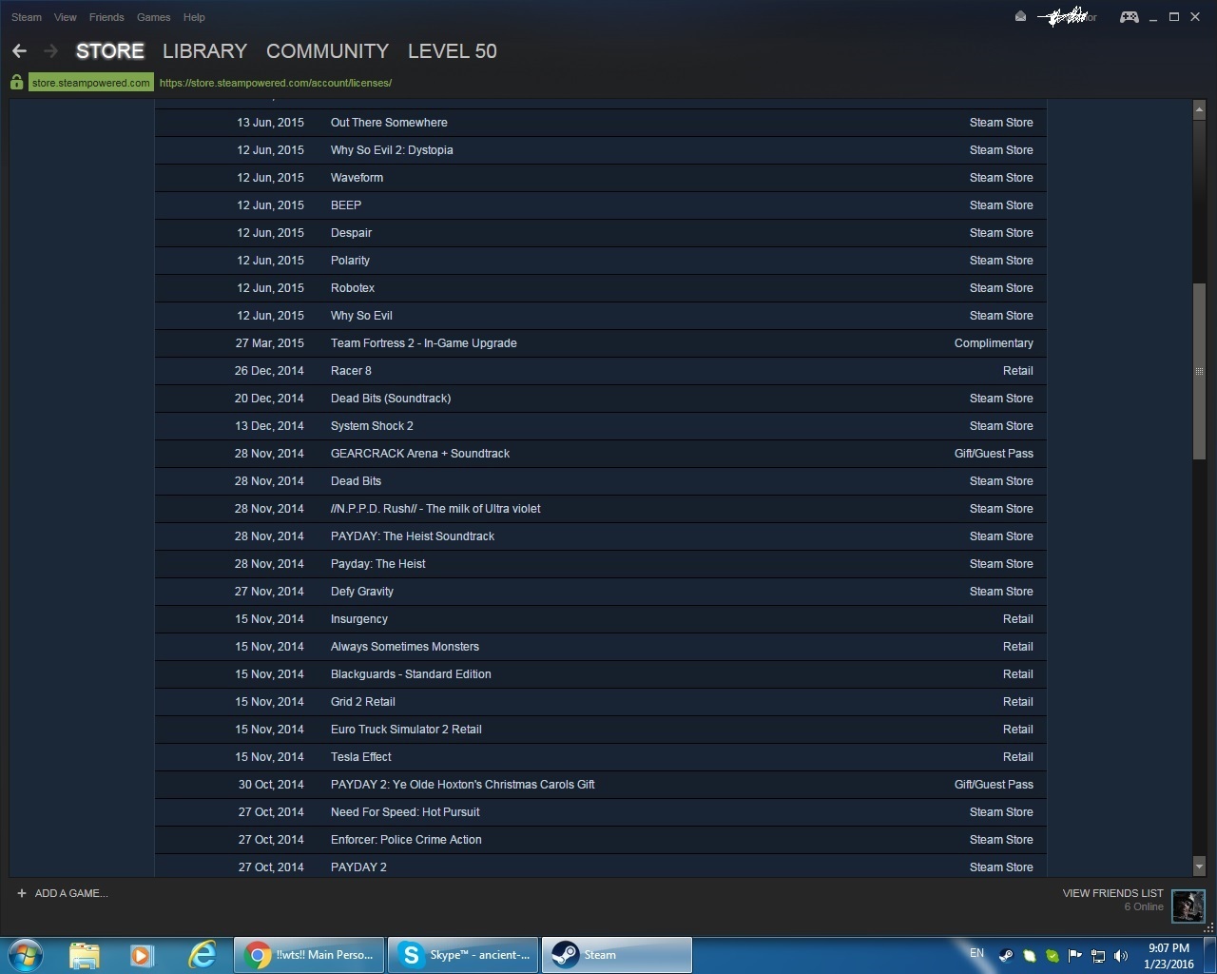Click the plus icon next to Add a Game
This screenshot has height=974, width=1217.
[22, 893]
